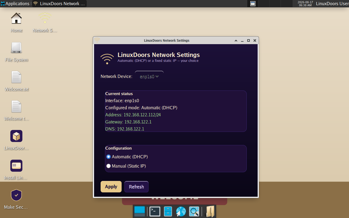Click the Configured mode: Automatic (DHCP) text

pos(141,108)
